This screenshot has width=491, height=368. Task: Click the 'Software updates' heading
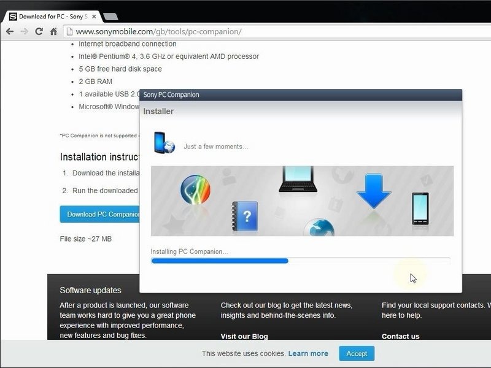click(x=90, y=290)
